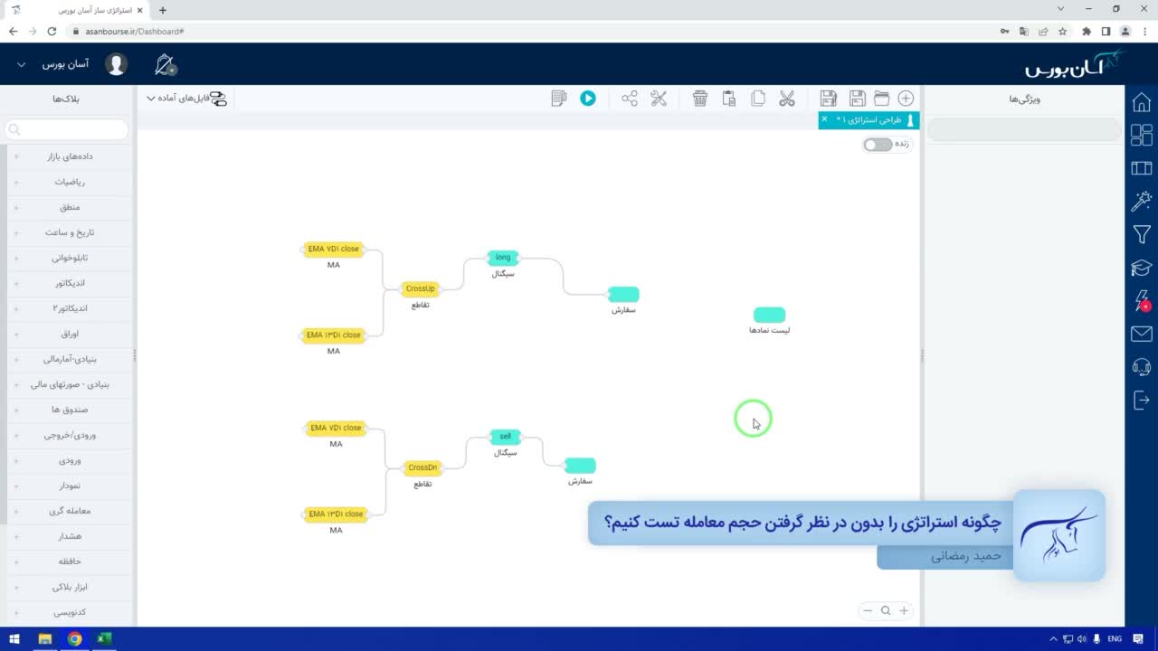Zoom in canvas with the plus button
The height and width of the screenshot is (651, 1158).
click(x=903, y=610)
